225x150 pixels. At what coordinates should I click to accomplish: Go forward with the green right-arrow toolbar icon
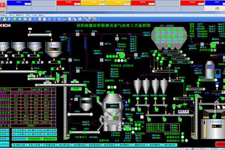[20, 19]
